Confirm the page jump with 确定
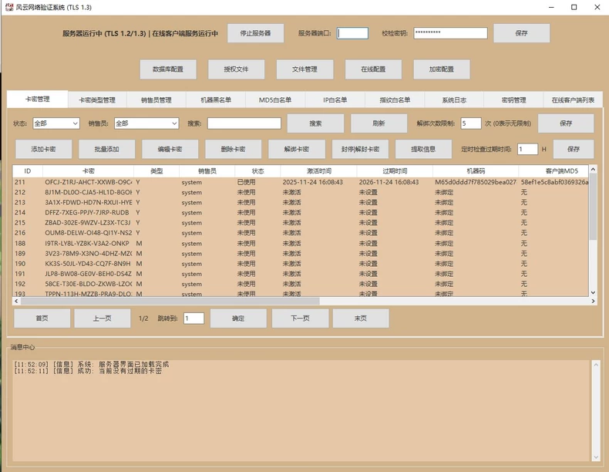Image resolution: width=609 pixels, height=472 pixels. click(x=238, y=319)
